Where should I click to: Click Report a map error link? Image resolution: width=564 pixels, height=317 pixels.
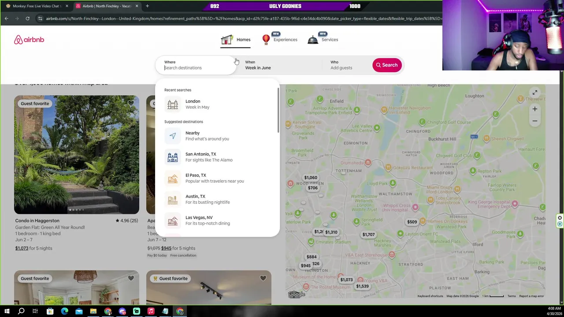[x=531, y=296]
